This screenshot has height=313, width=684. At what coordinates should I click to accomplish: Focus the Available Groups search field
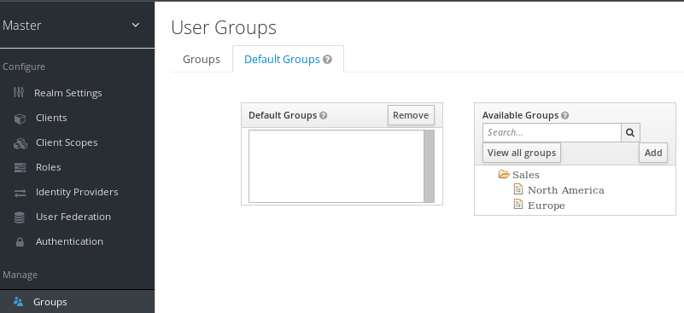point(552,132)
